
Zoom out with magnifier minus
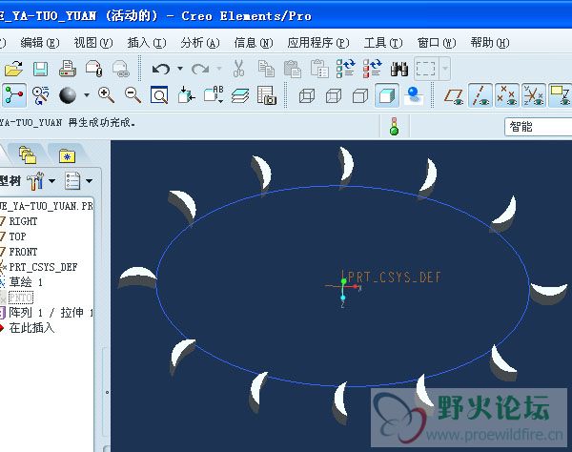pyautogui.click(x=133, y=95)
